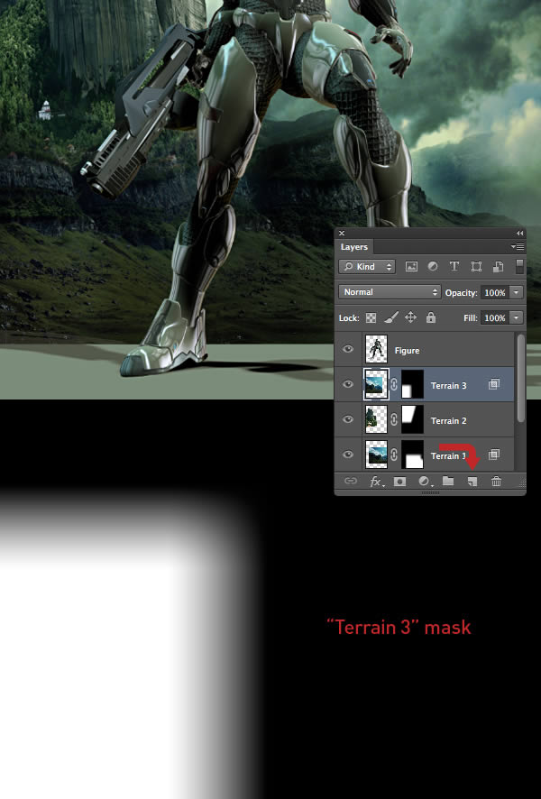541x799 pixels.
Task: Select the Terrain 2 layer thumbnail
Action: pos(377,419)
